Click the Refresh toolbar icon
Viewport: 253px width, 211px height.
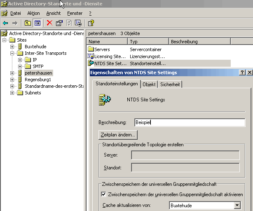(x=69, y=23)
